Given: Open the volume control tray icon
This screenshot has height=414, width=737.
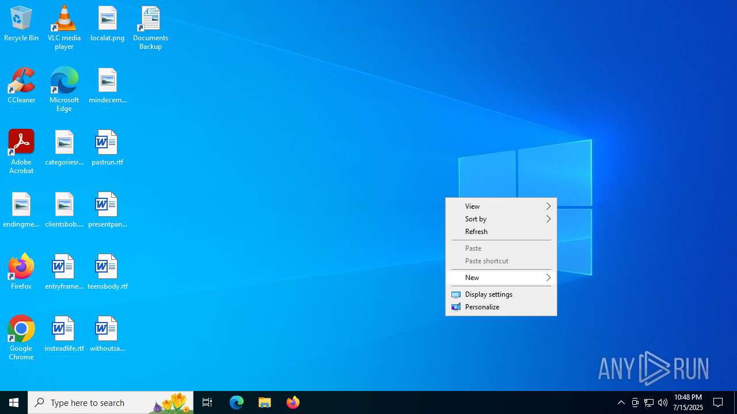Looking at the screenshot, I should tap(663, 402).
